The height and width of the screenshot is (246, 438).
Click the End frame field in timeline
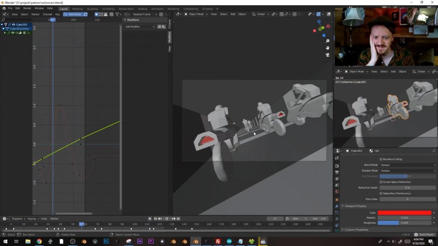(319, 219)
